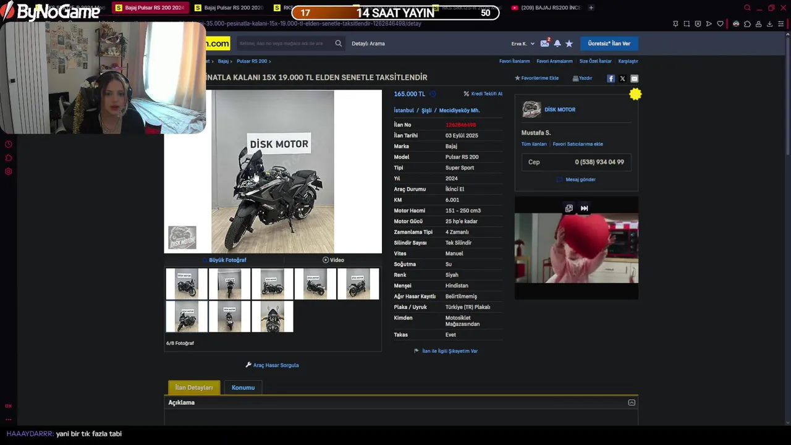Click the Mecidiyeköy Mh. location link
This screenshot has width=791, height=445.
pyautogui.click(x=459, y=111)
